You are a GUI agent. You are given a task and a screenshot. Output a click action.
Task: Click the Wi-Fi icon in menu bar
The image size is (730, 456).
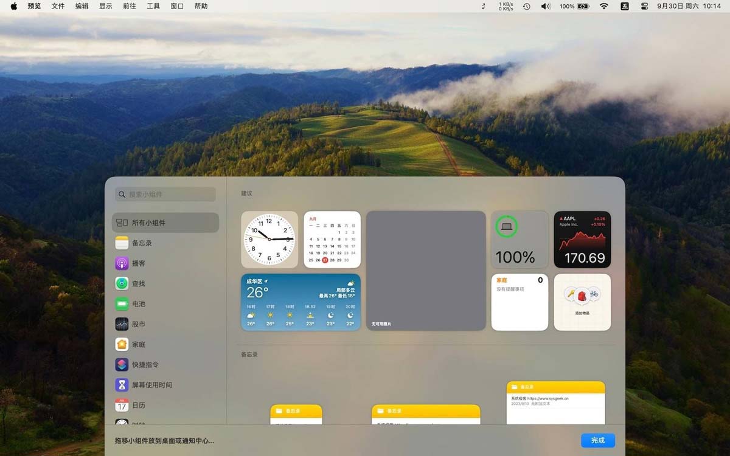(603, 6)
